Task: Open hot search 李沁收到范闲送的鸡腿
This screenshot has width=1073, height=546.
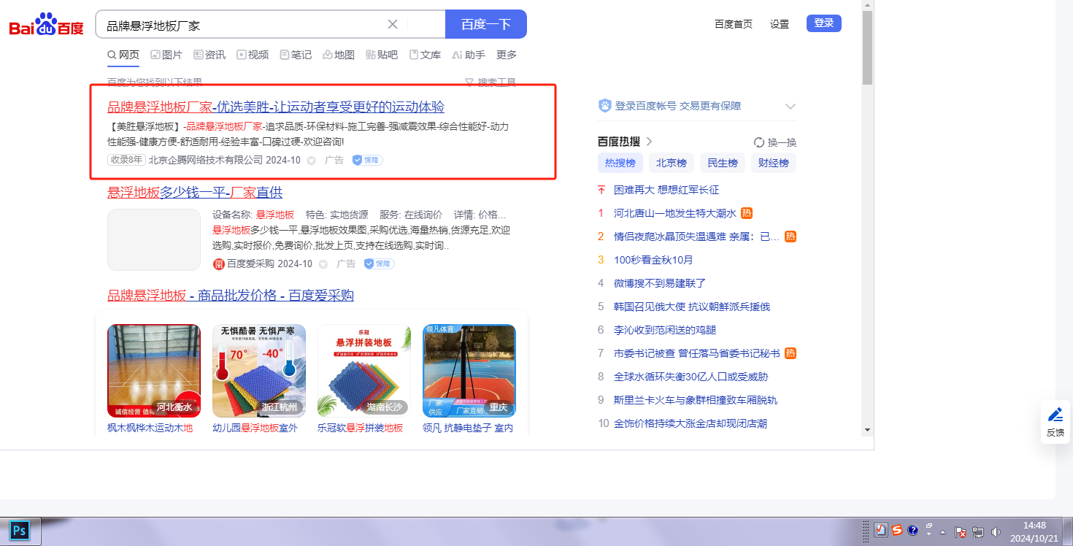Action: (x=666, y=330)
